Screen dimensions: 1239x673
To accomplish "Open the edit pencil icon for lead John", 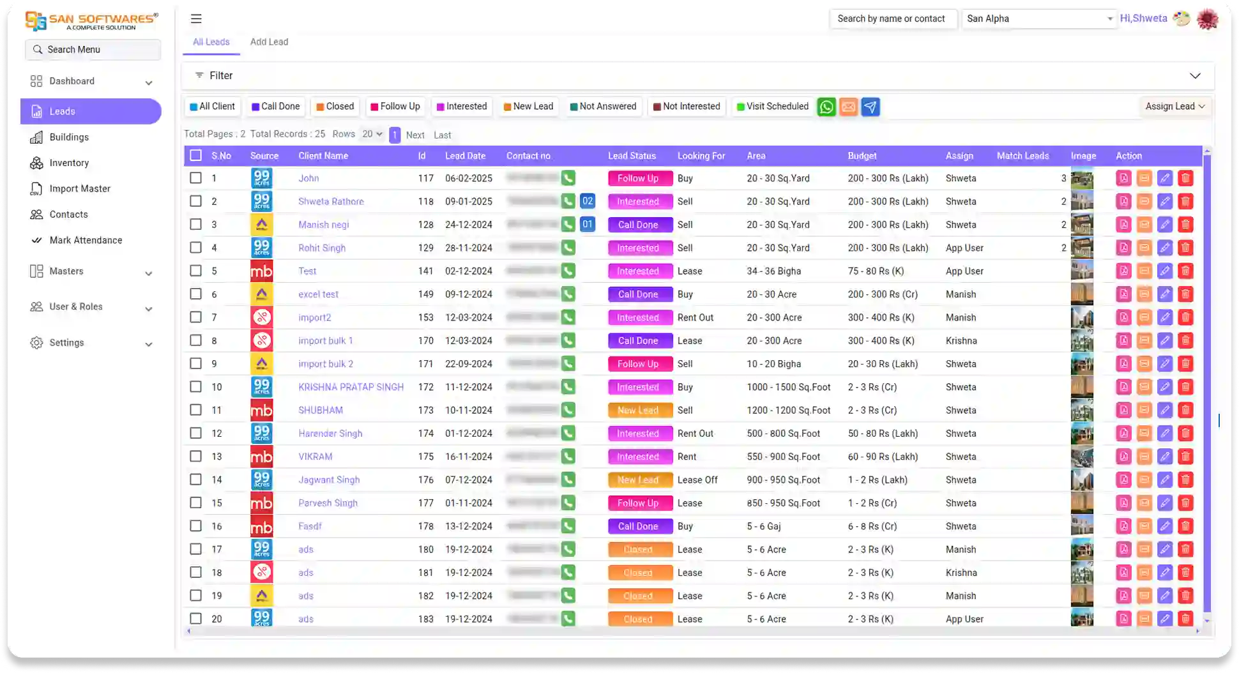I will click(x=1164, y=178).
